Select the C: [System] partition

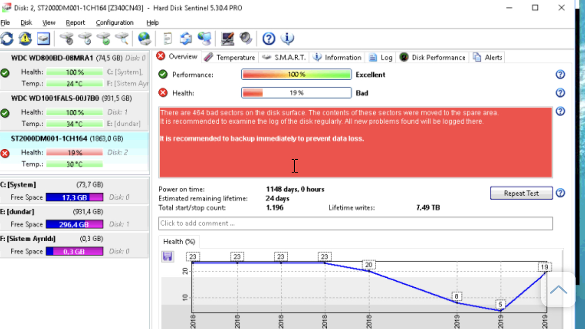pyautogui.click(x=74, y=191)
